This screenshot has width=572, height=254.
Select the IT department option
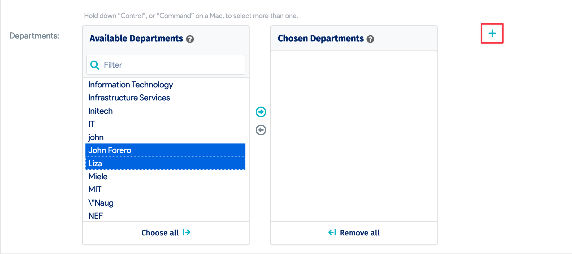click(x=92, y=124)
